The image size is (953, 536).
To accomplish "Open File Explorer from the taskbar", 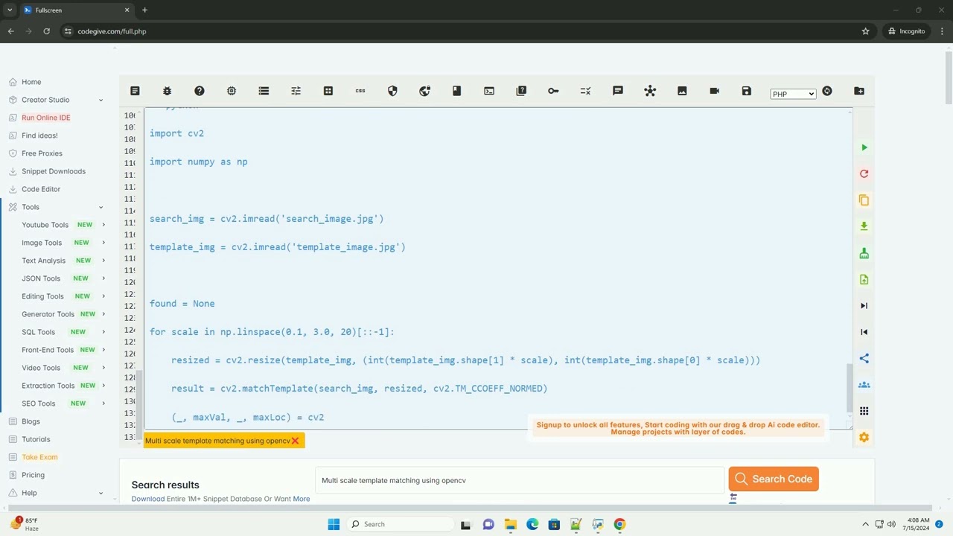I will coord(510,524).
